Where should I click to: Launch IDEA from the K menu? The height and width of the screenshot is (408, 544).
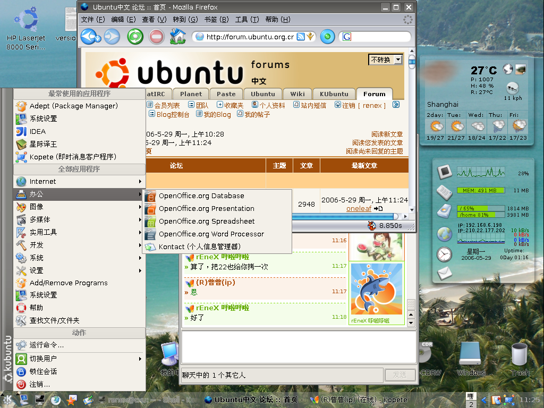click(x=79, y=132)
